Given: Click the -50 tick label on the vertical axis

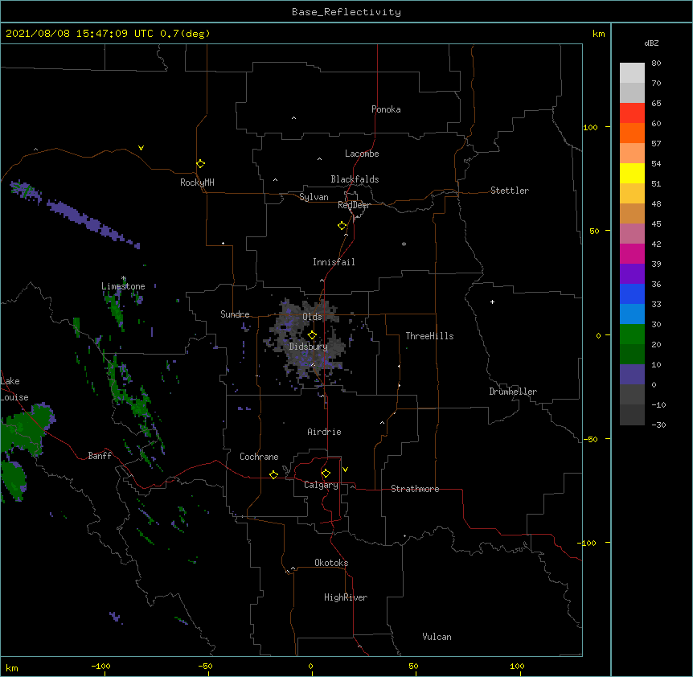Looking at the screenshot, I should point(590,439).
